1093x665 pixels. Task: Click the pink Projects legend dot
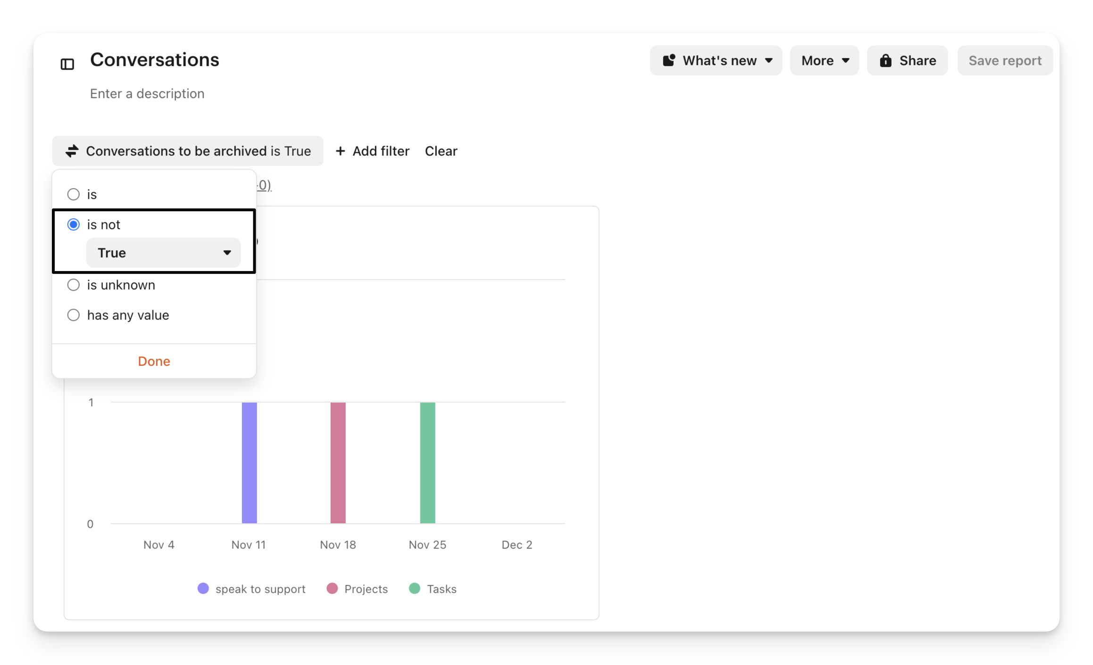[x=332, y=588]
